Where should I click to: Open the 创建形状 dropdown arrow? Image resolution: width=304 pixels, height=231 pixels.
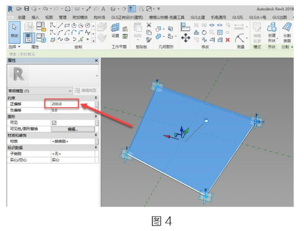click(x=277, y=39)
